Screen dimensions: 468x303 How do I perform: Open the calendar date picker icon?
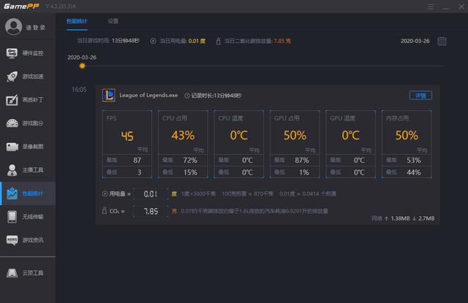442,41
